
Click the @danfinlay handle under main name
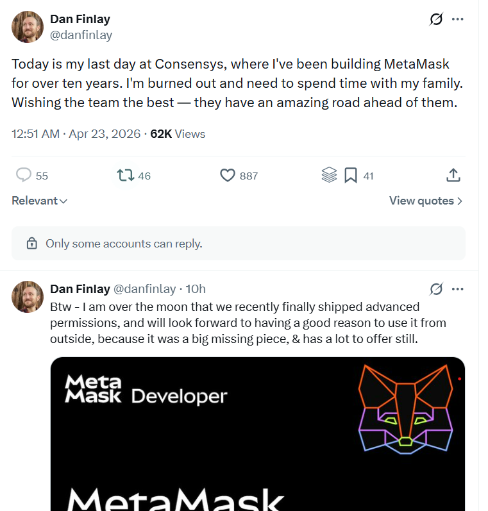(81, 35)
